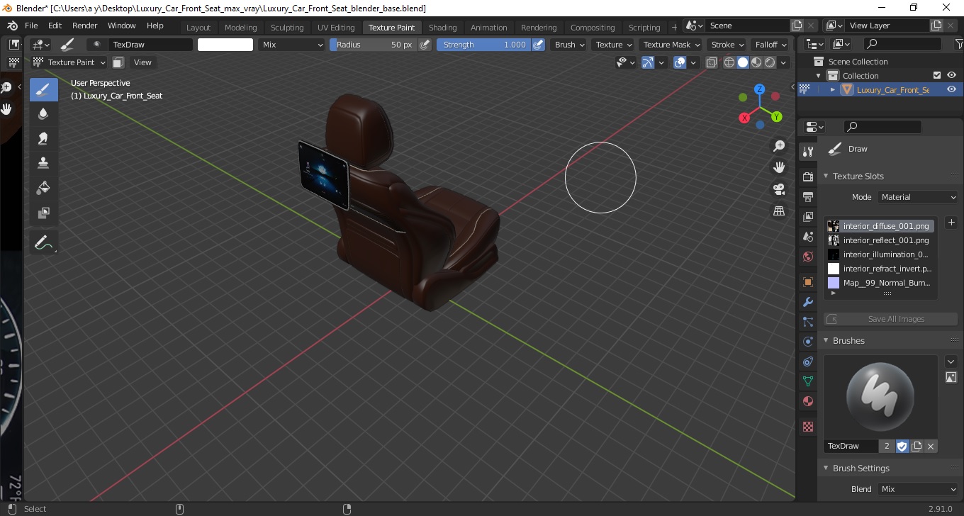Hide the Collection via eye icon
Screen dimensions: 964x516
tap(951, 75)
